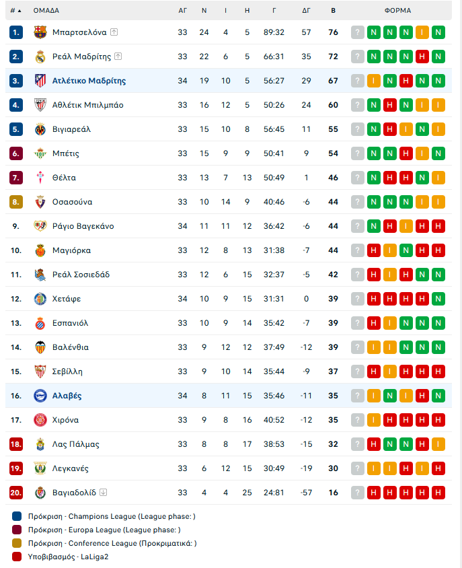Click the Atlético Madrid crest icon
Screen dimensions: 462x568
pyautogui.click(x=40, y=81)
